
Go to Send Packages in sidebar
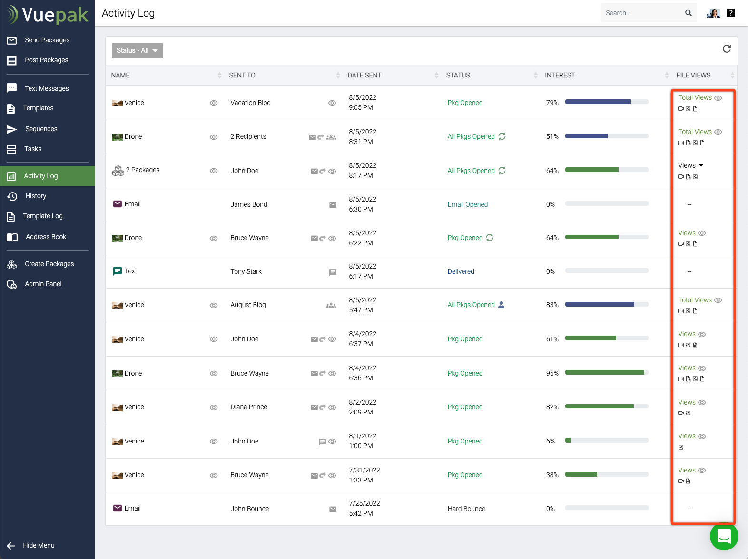coord(47,40)
